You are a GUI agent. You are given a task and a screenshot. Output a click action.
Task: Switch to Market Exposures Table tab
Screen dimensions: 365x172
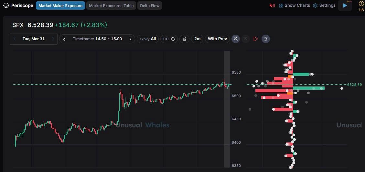(x=111, y=5)
